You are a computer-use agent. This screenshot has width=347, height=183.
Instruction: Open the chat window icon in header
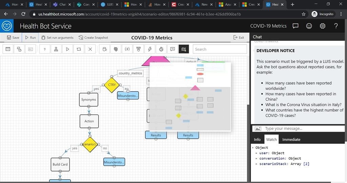tap(295, 26)
